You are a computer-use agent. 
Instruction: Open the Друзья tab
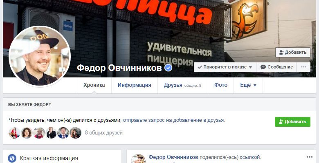tap(183, 85)
